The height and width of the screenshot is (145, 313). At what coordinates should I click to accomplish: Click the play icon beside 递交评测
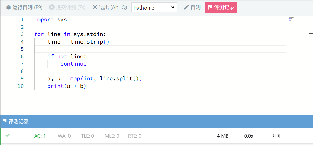pos(52,7)
